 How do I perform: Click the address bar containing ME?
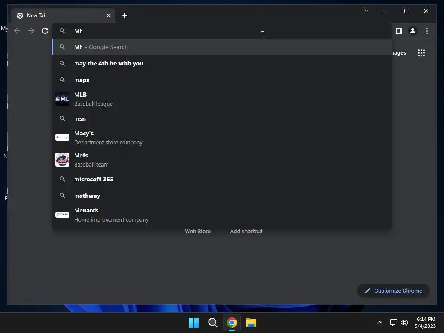pos(222,31)
